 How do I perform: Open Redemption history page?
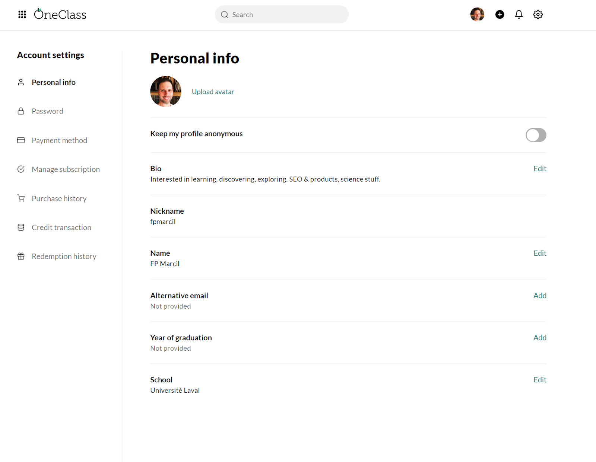point(64,257)
